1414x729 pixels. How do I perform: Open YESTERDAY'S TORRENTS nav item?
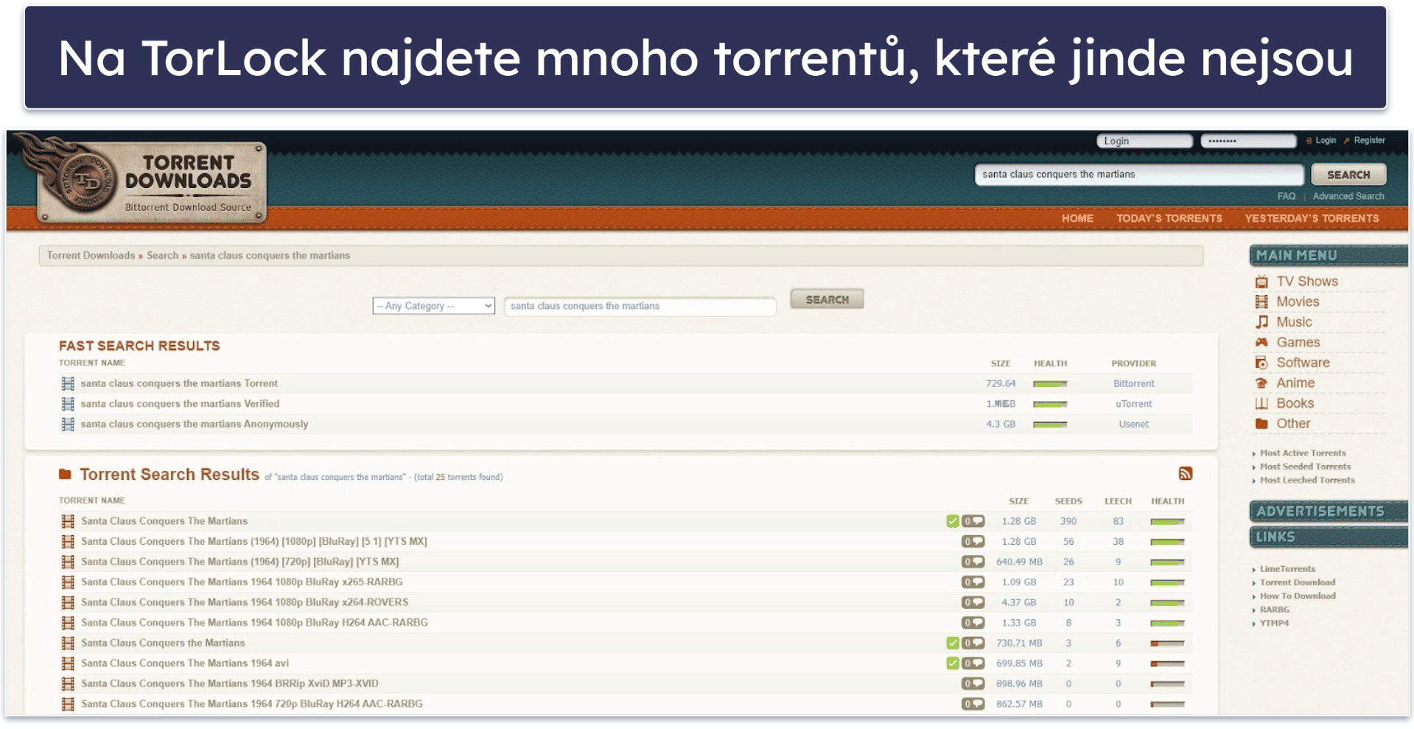pos(1312,218)
